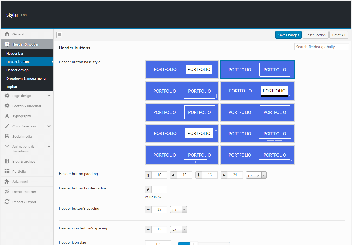Select the Header buttons submenu item

(x=27, y=62)
